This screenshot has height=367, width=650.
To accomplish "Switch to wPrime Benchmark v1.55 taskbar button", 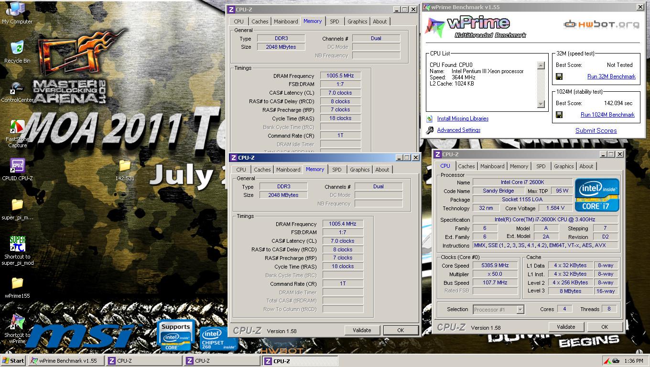I will coord(66,361).
